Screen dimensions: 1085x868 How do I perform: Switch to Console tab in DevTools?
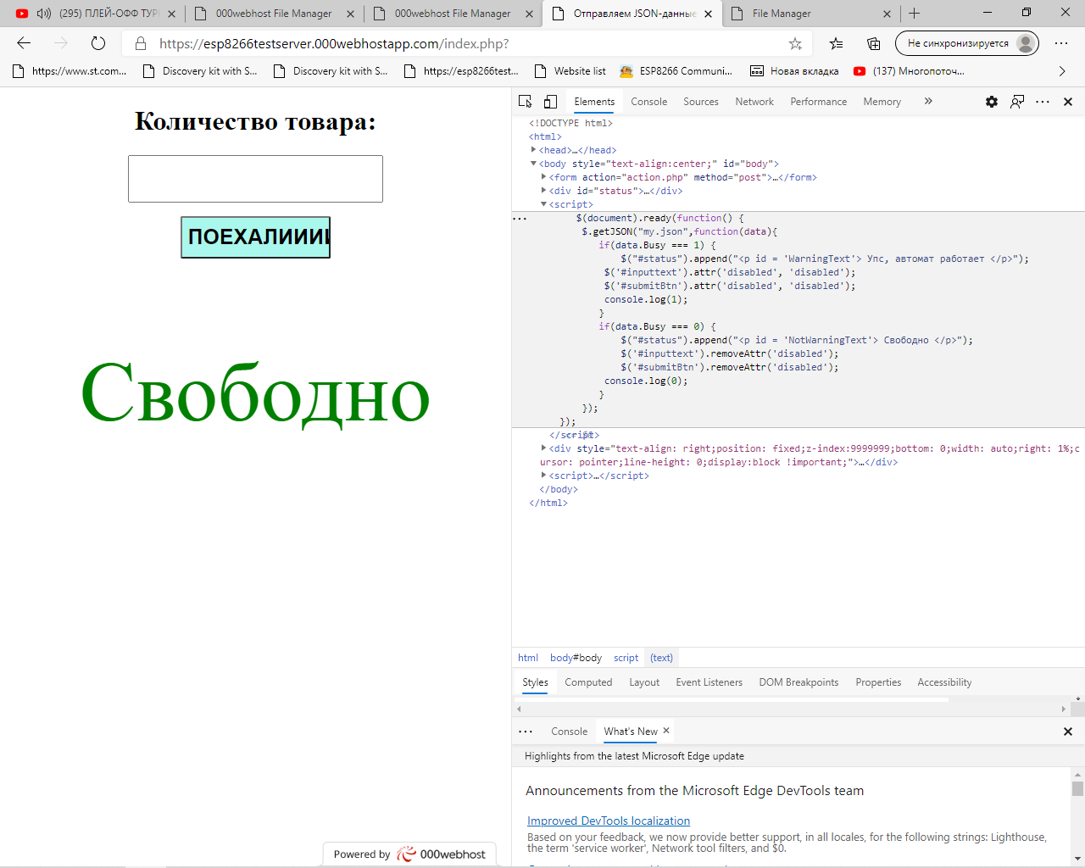click(648, 102)
